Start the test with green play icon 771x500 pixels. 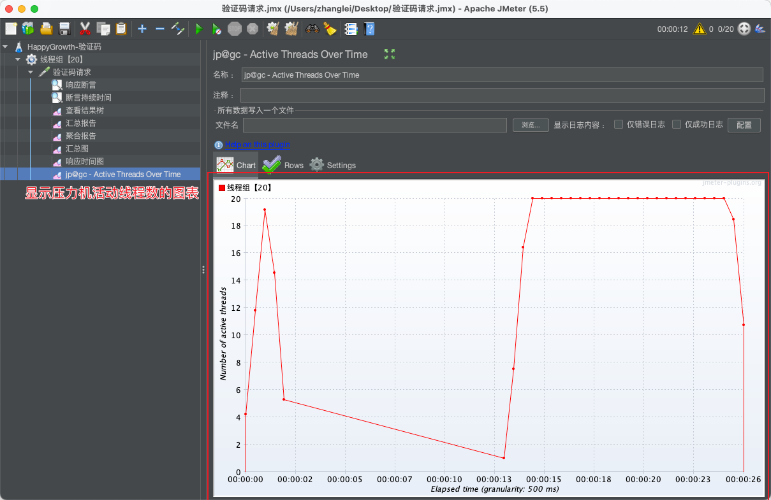199,29
